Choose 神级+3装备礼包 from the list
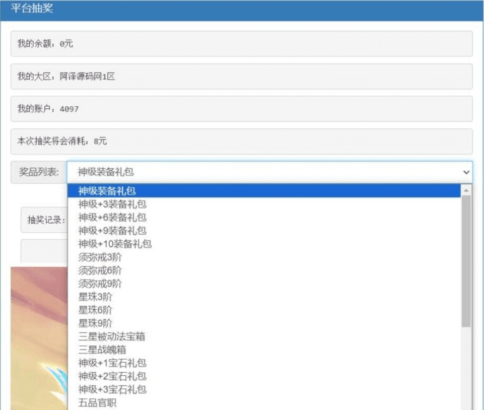Screen dimensions: 484x410 coord(112,204)
